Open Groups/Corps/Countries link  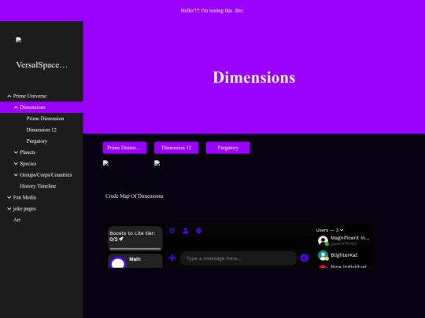tap(46, 174)
